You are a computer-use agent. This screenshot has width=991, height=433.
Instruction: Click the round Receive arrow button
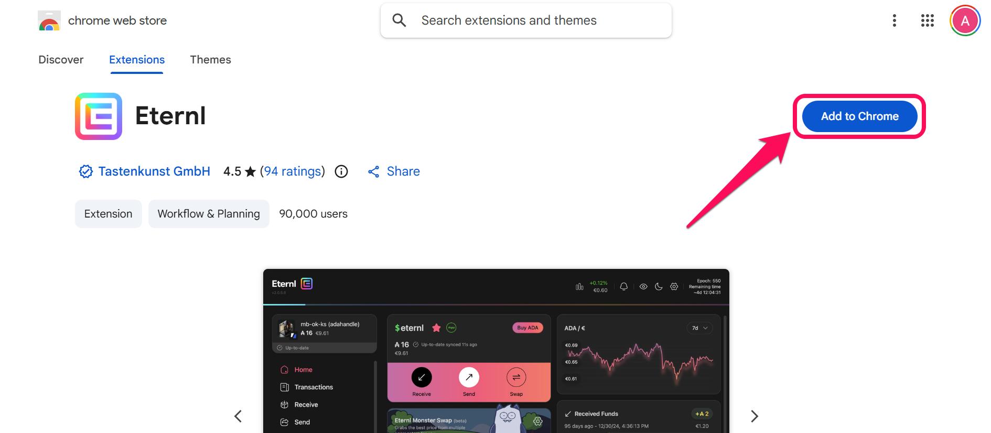point(422,377)
